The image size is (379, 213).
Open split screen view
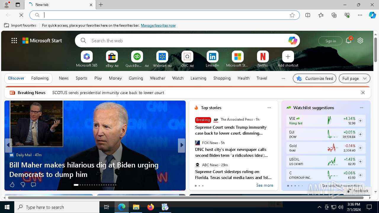[308, 15]
